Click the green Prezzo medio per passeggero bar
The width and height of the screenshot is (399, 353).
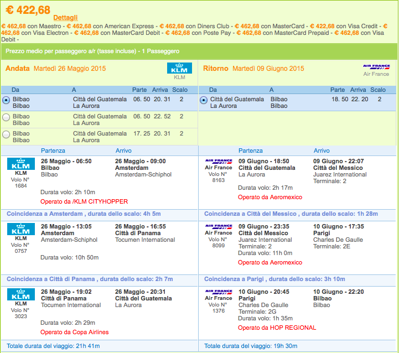coord(199,51)
